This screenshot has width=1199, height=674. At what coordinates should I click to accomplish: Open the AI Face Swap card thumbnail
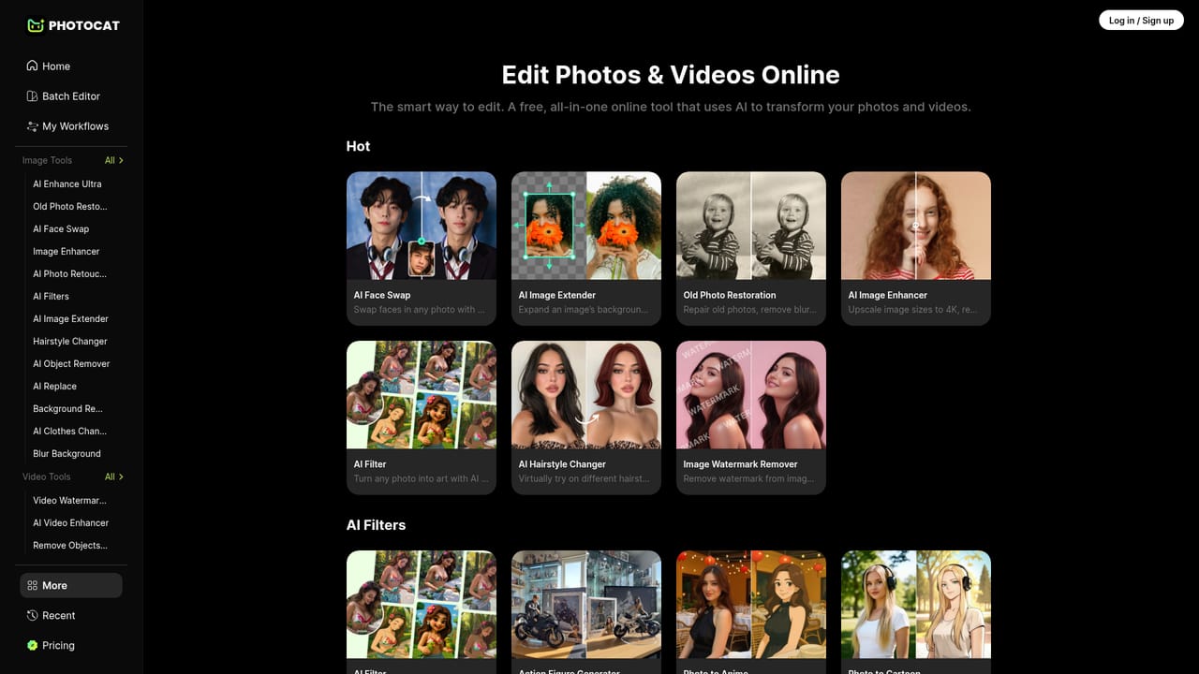pos(422,226)
